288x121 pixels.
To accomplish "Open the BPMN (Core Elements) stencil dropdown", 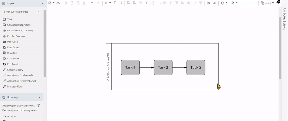I will pos(22,12).
